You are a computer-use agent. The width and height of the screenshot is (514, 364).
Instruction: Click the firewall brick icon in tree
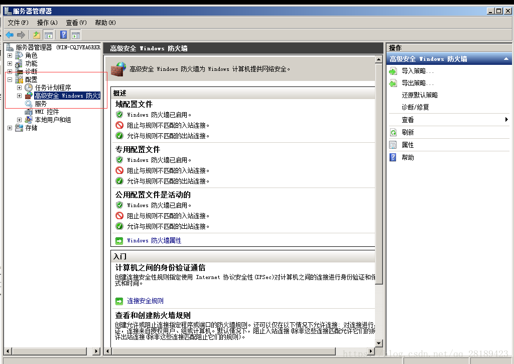pos(29,96)
